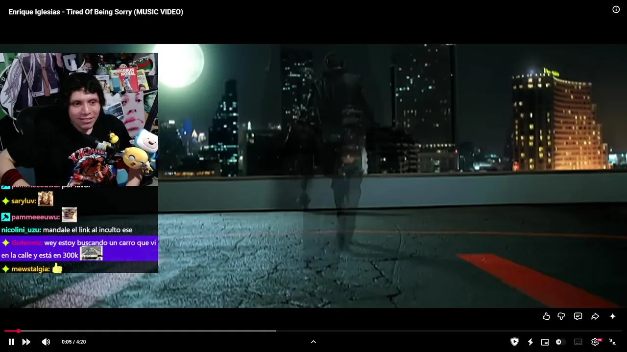
Task: Share the video using arrow icon
Action: 595,316
